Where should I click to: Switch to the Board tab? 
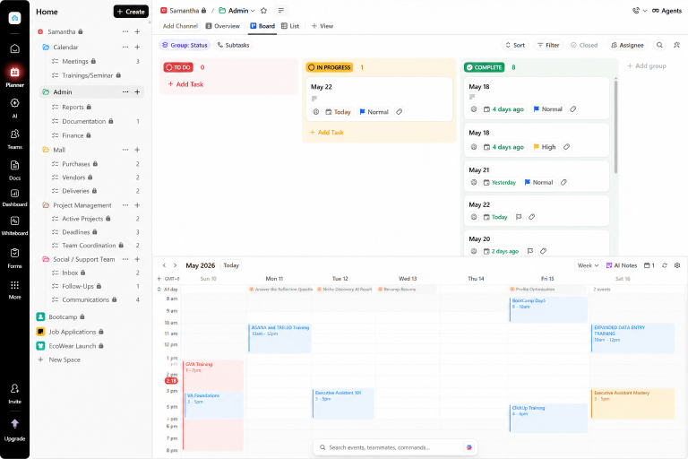(262, 26)
